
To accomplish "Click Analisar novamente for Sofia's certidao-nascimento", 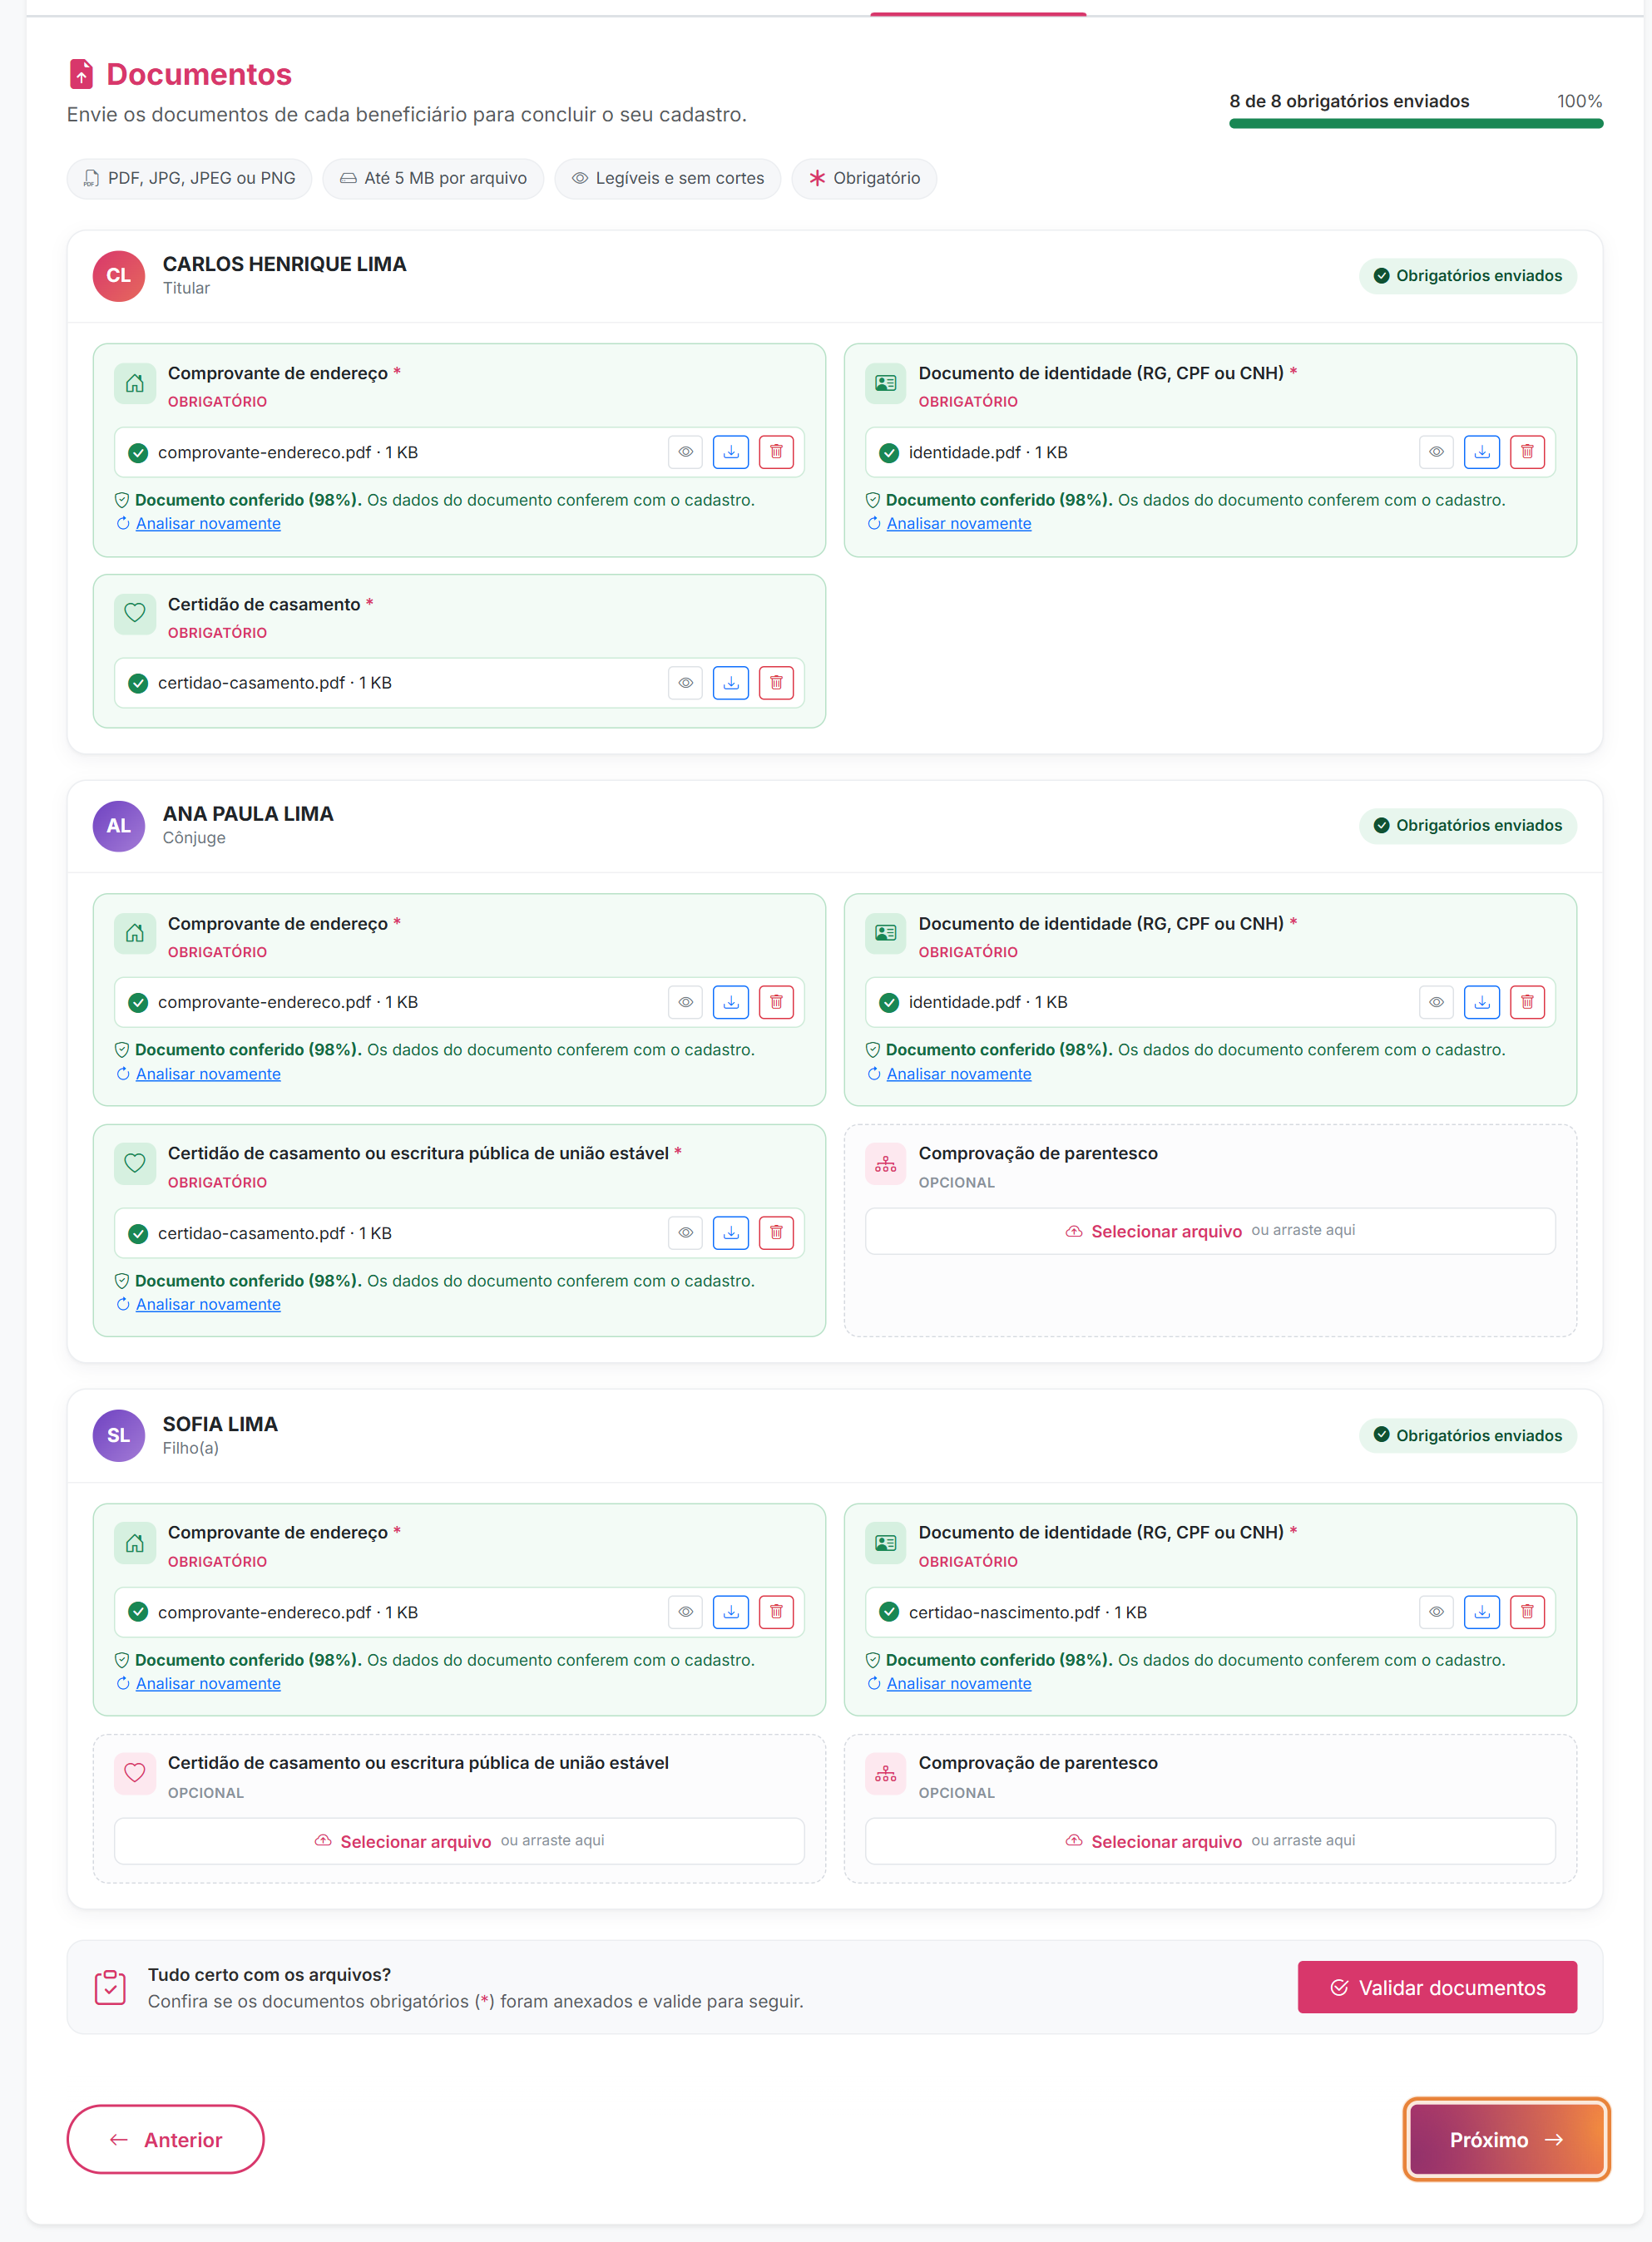I will pyautogui.click(x=959, y=1683).
